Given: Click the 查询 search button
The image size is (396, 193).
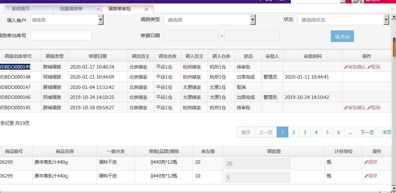Looking at the screenshot, I should 342,36.
